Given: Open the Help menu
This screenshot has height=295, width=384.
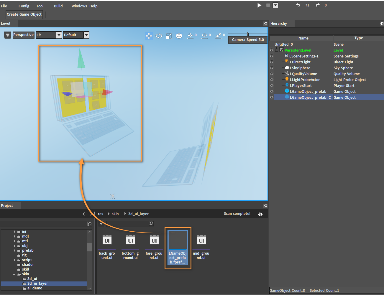Looking at the screenshot, I should pos(93,6).
